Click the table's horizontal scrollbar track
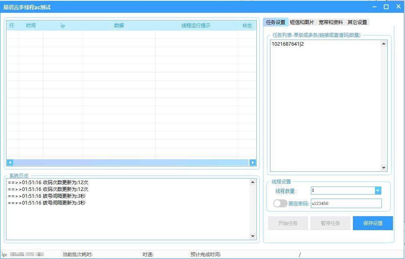 (x=131, y=163)
